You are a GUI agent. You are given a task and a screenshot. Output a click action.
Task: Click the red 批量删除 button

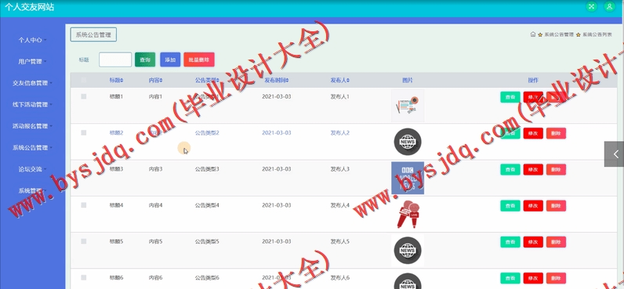[x=199, y=60]
